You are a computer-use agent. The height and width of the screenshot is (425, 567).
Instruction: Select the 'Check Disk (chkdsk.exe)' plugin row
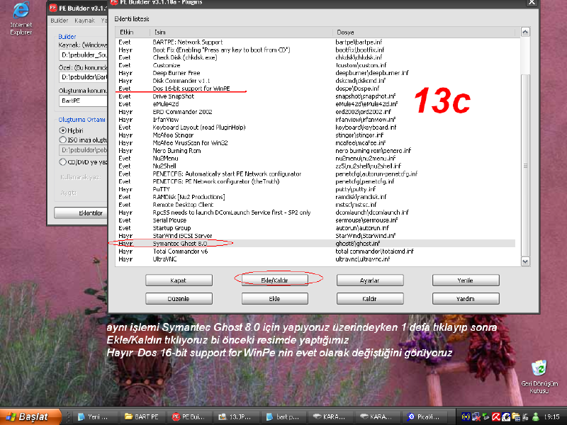tap(315, 57)
